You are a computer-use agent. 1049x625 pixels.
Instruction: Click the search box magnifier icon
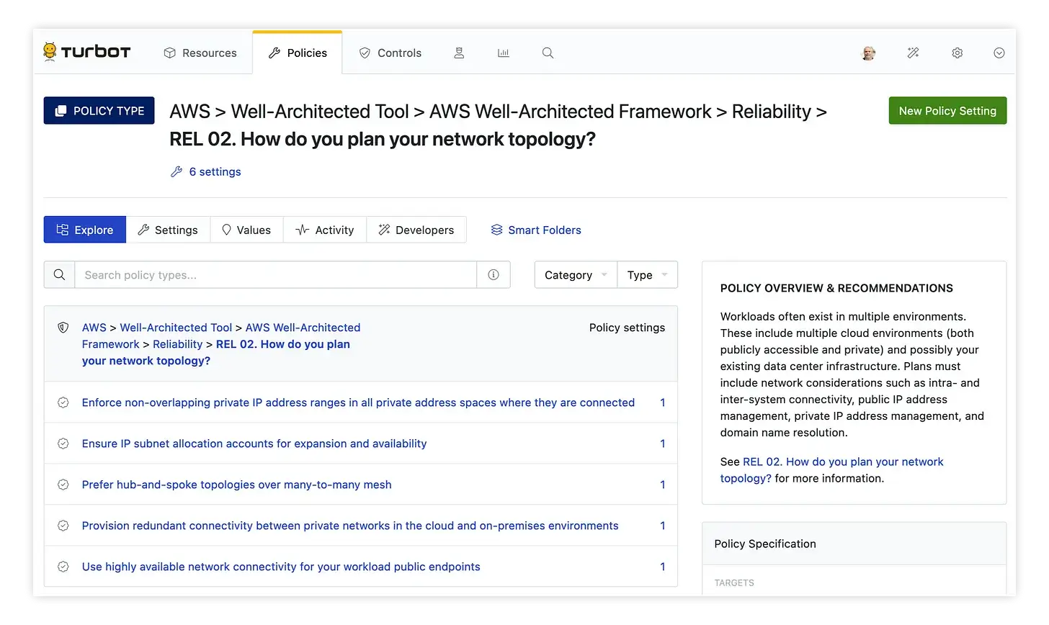(x=59, y=274)
